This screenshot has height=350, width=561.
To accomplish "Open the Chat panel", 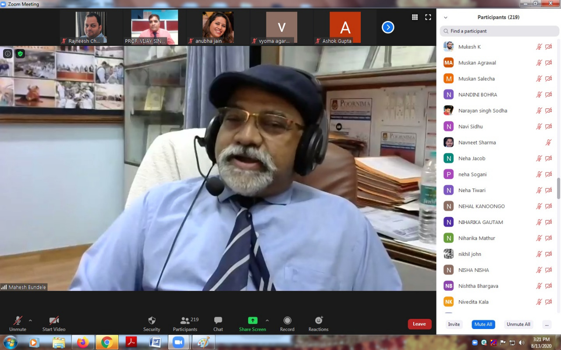I will (218, 321).
